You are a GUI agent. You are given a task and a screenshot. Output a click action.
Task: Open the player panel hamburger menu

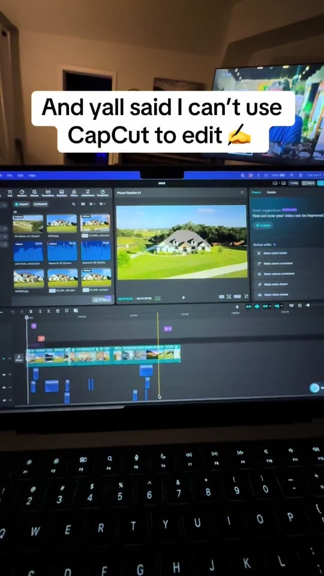242,192
